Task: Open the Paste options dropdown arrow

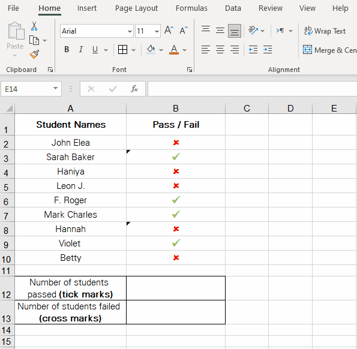Action: 15,55
